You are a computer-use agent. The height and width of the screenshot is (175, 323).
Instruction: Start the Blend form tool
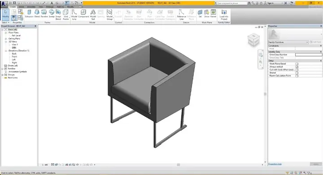tap(37, 13)
